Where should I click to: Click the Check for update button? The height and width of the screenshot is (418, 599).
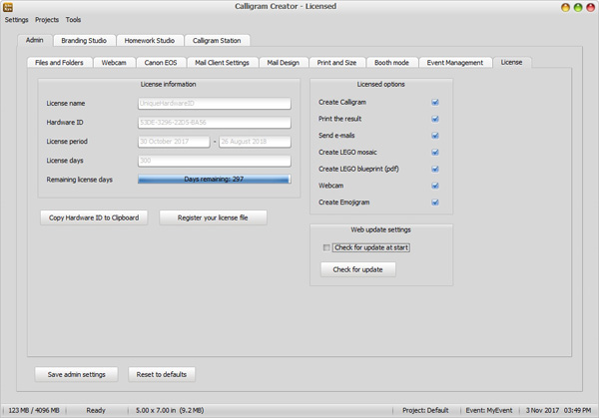coord(358,269)
